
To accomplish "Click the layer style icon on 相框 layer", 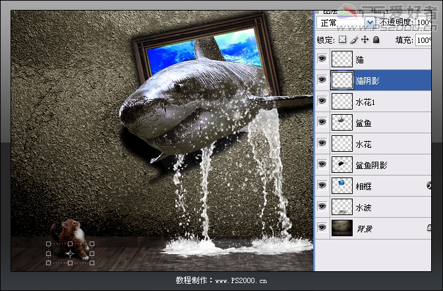I will (x=429, y=186).
